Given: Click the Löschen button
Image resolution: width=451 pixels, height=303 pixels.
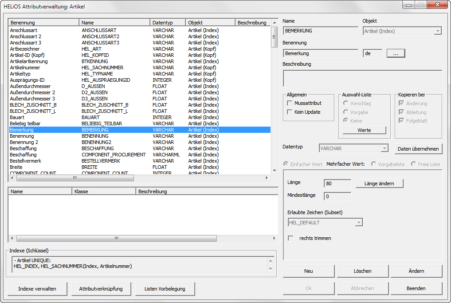Looking at the screenshot, I should point(363,271).
